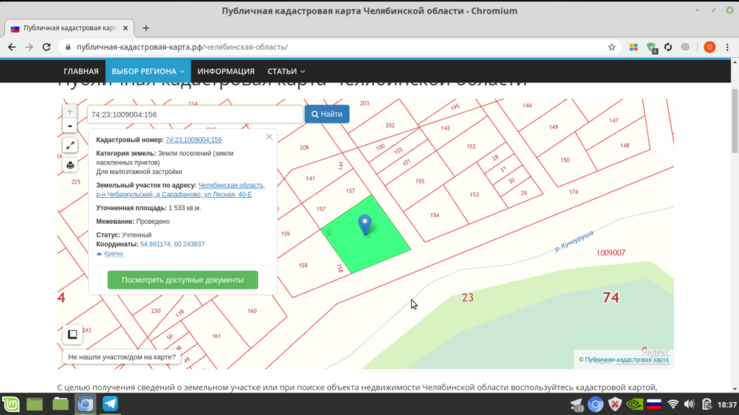Viewport: 739px width, 415px height.
Task: Bookmark this page with star icon
Action: pyautogui.click(x=612, y=47)
